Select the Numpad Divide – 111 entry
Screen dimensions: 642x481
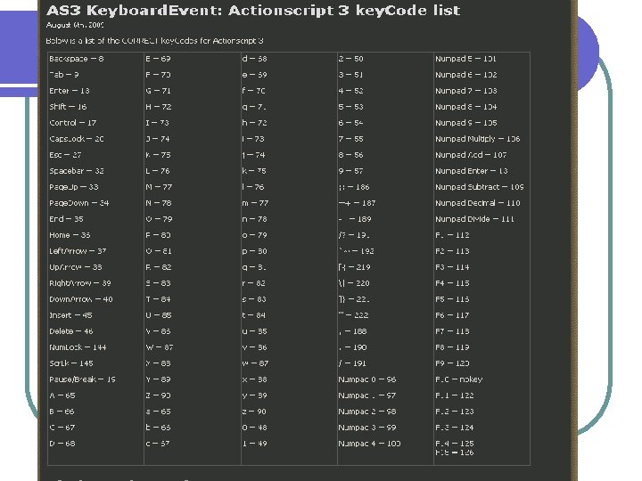tap(475, 219)
